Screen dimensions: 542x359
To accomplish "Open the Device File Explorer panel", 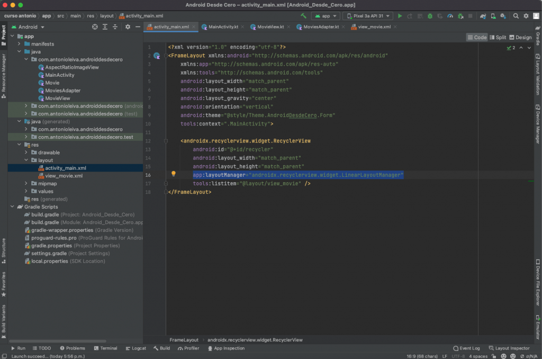I will pos(538,283).
